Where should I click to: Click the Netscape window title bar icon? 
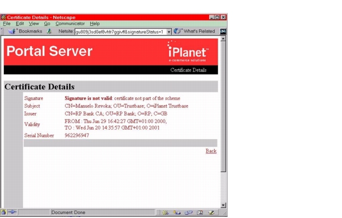click(x=3, y=17)
